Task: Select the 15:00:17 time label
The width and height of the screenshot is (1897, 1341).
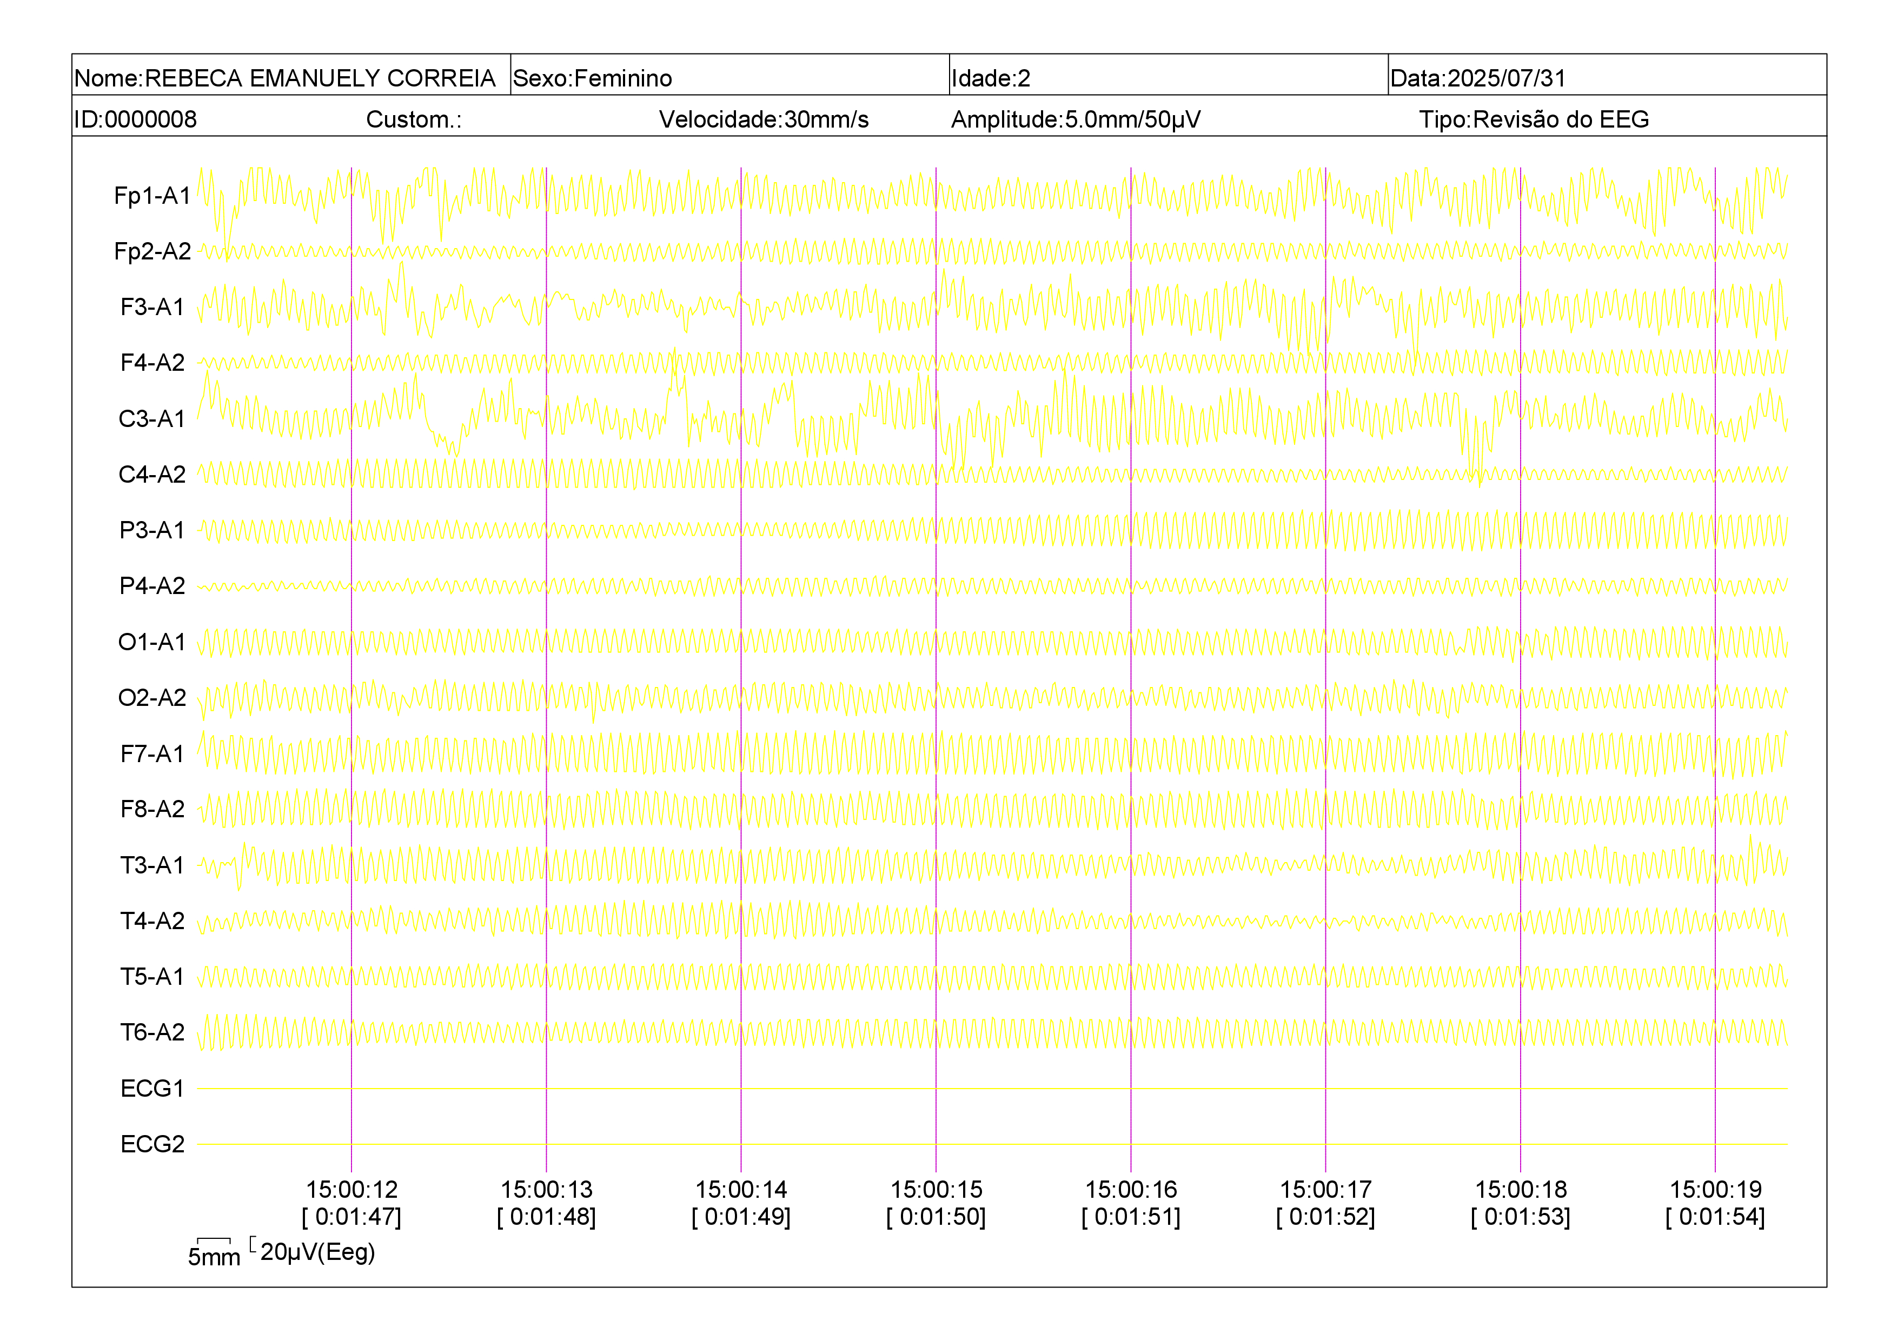Action: tap(1326, 1190)
